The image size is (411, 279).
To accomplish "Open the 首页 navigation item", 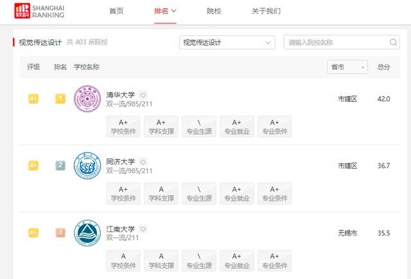I will tap(116, 11).
